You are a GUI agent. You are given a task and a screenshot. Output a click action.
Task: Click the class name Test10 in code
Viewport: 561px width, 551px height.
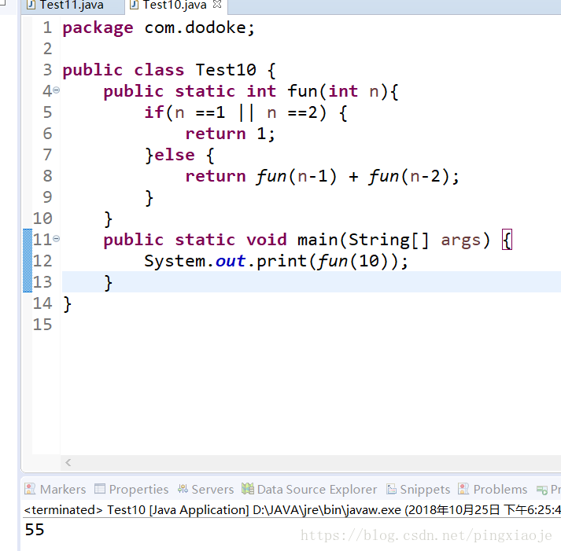[226, 70]
